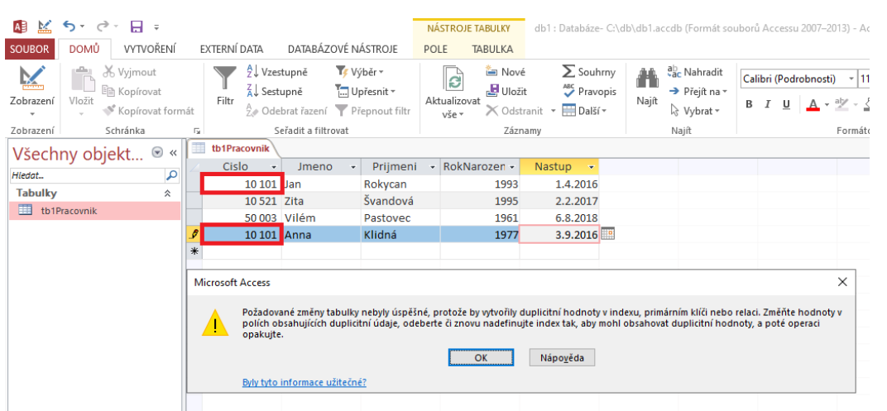Image resolution: width=887 pixels, height=411 pixels.
Task: Collapse the Tabulky group
Action: tap(167, 194)
